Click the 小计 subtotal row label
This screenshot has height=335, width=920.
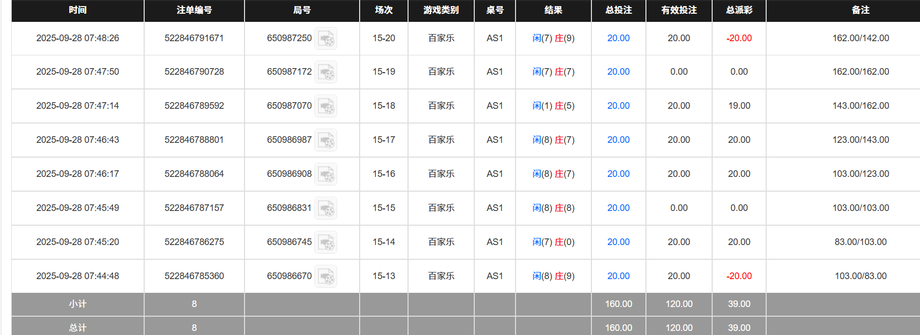click(77, 304)
